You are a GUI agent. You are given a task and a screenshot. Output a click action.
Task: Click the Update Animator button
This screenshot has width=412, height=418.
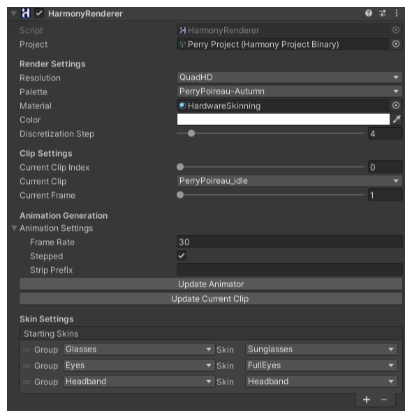211,284
